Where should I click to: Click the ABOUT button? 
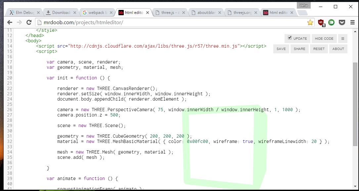tap(338, 49)
